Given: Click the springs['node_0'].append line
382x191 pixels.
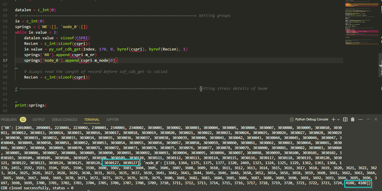Looking at the screenshot, I should point(71,61).
